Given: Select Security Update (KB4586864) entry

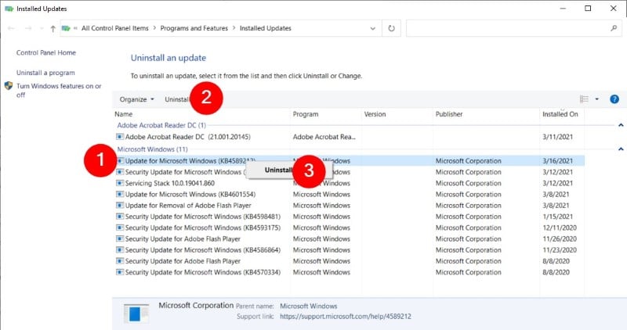Looking at the screenshot, I should pyautogui.click(x=203, y=250).
